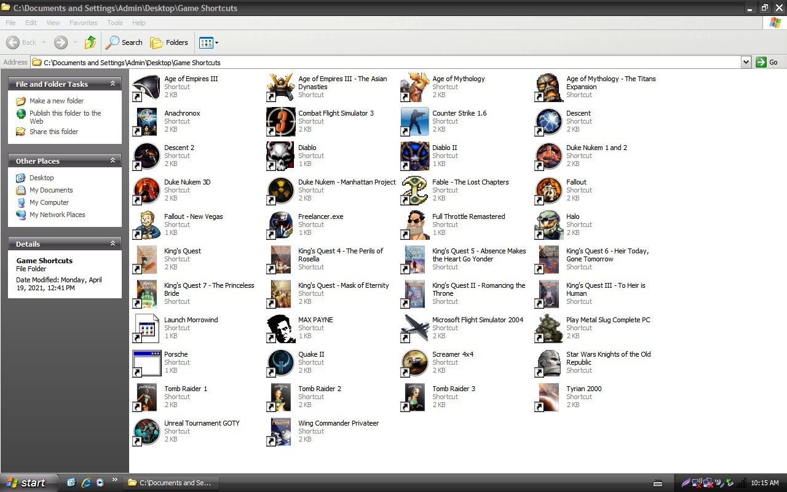Open the Back button history dropdown
This screenshot has height=492, width=787.
click(44, 42)
